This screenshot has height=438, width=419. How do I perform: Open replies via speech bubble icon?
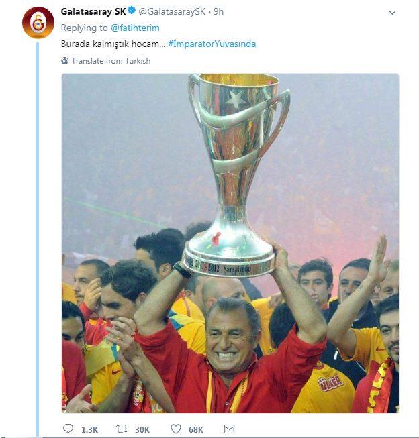(x=68, y=428)
